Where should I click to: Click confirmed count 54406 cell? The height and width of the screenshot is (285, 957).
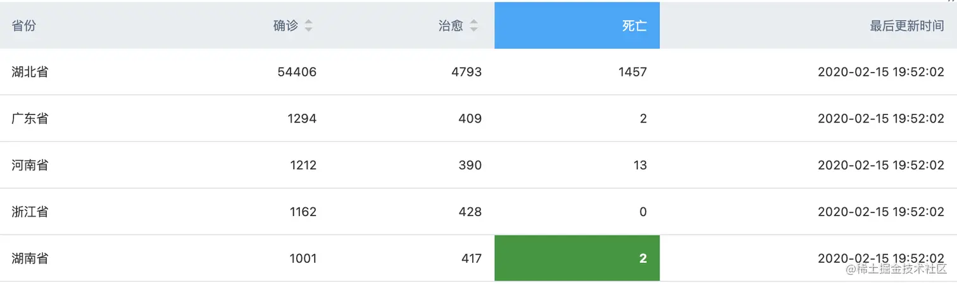[297, 72]
